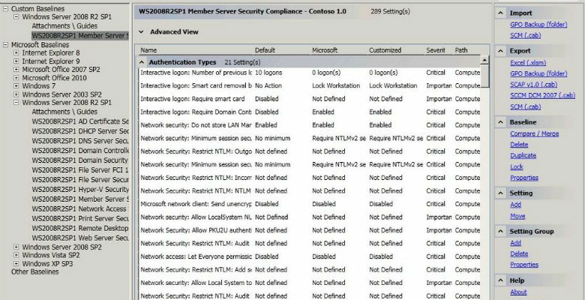Viewport: 585px width, 300px height.
Task: Expand the Windows 7 node
Action: point(16,85)
